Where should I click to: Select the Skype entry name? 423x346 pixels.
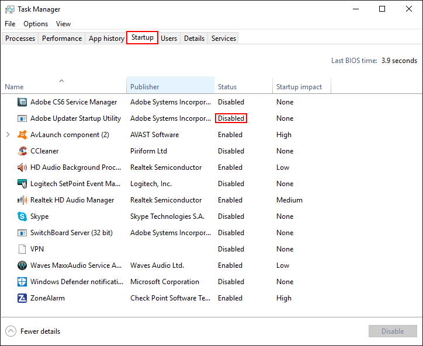tap(39, 216)
